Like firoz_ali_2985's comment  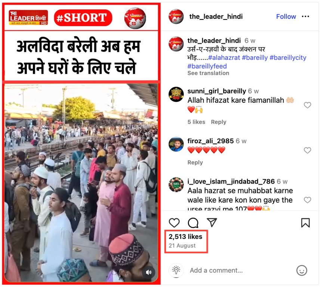pyautogui.click(x=307, y=151)
